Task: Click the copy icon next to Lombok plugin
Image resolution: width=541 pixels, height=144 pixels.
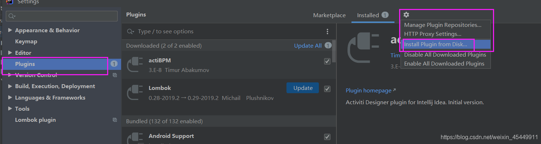Action: 115,120
